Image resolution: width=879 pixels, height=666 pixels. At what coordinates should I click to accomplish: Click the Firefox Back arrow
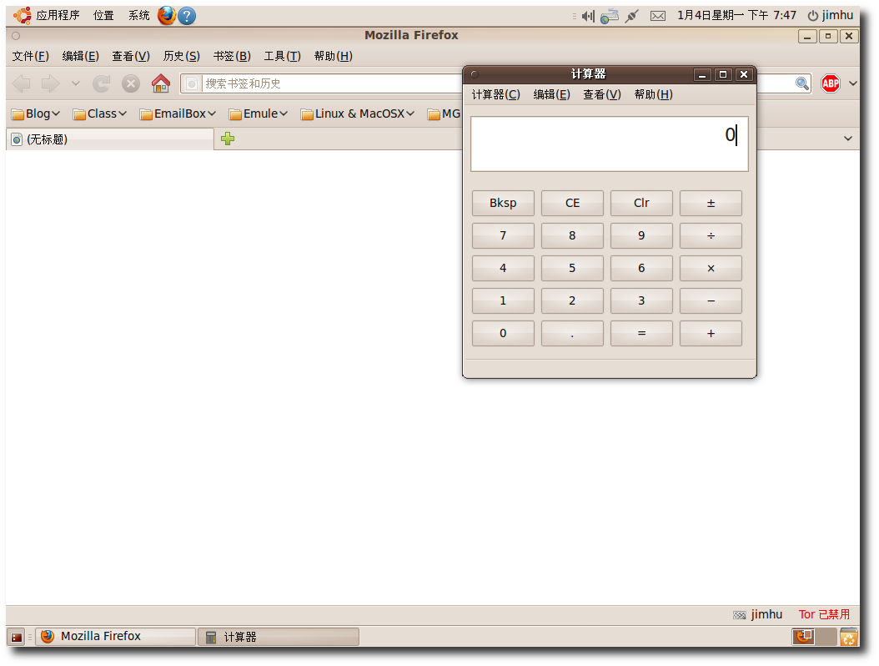pyautogui.click(x=22, y=83)
